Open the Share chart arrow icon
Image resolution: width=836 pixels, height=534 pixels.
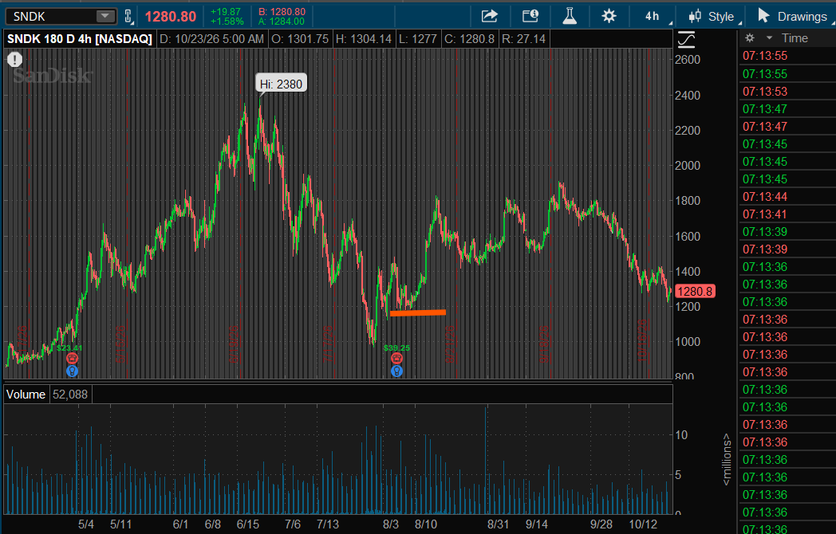click(490, 17)
